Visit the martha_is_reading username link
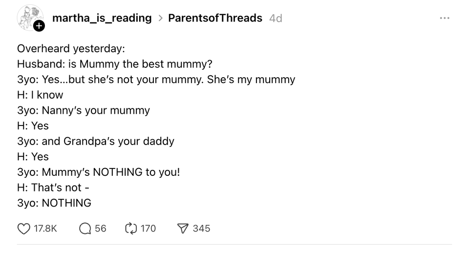This screenshot has height=253, width=469. [x=102, y=18]
